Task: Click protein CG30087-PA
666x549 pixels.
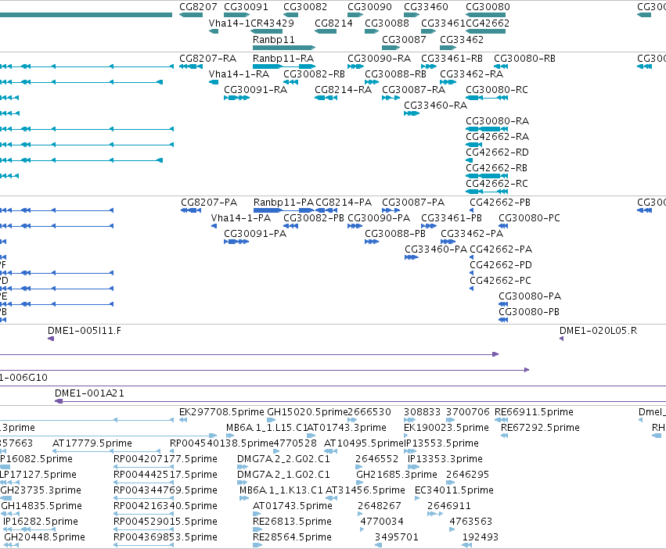Action: [x=391, y=210]
